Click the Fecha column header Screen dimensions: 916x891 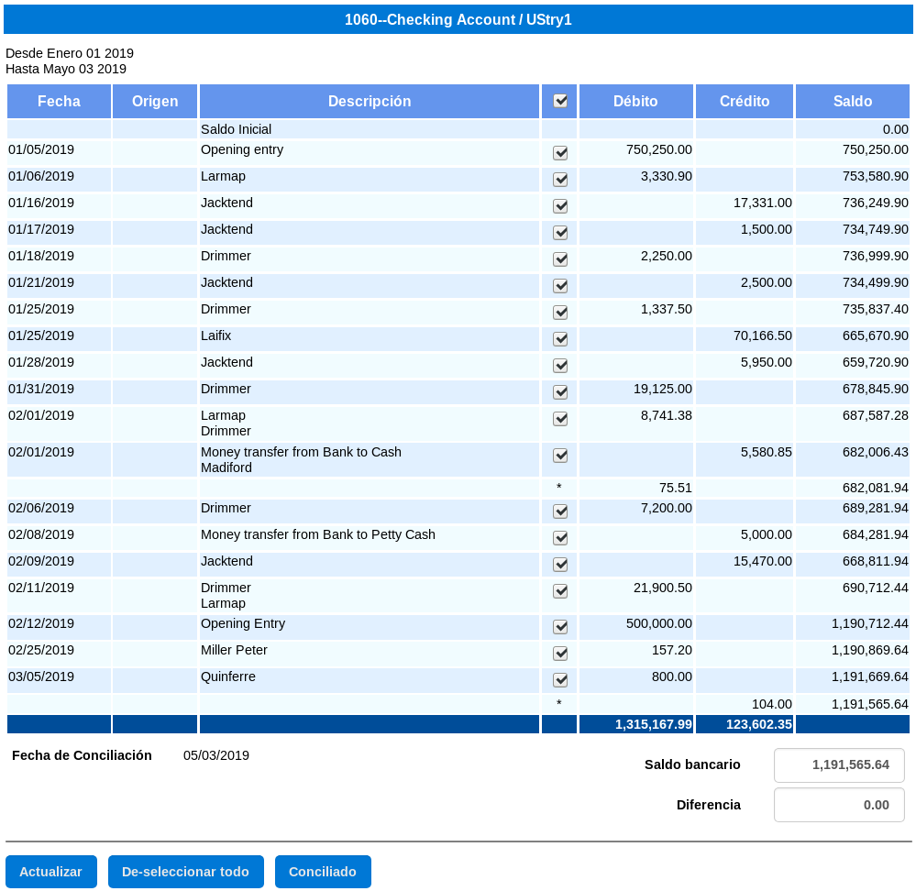[59, 102]
